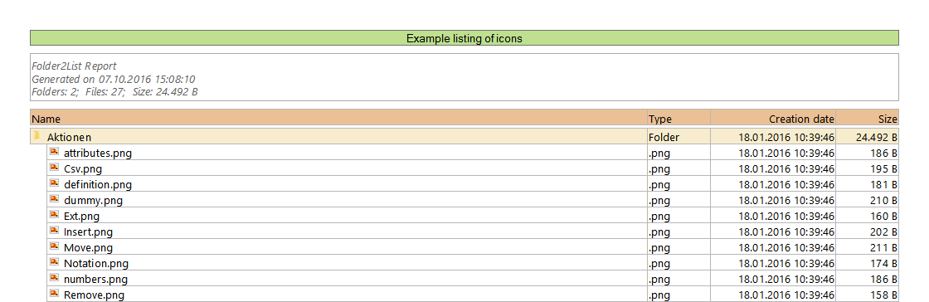Select the Aktionen folder name
Screen dimensions: 929x302
click(x=70, y=138)
